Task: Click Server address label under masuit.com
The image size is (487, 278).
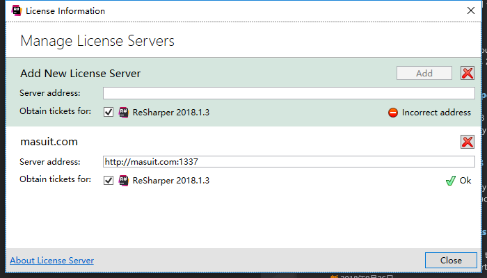Action: 49,162
